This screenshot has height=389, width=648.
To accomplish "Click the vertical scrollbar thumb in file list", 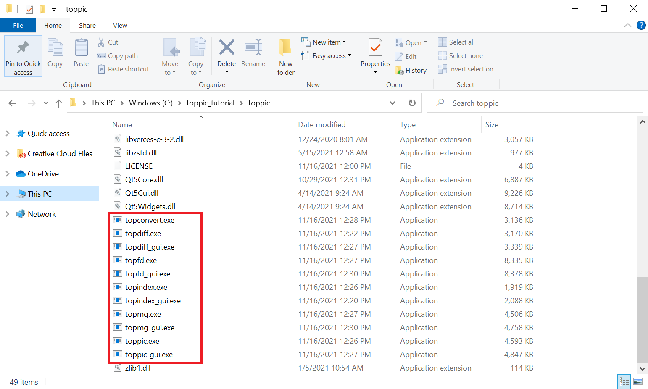I will coord(642,319).
